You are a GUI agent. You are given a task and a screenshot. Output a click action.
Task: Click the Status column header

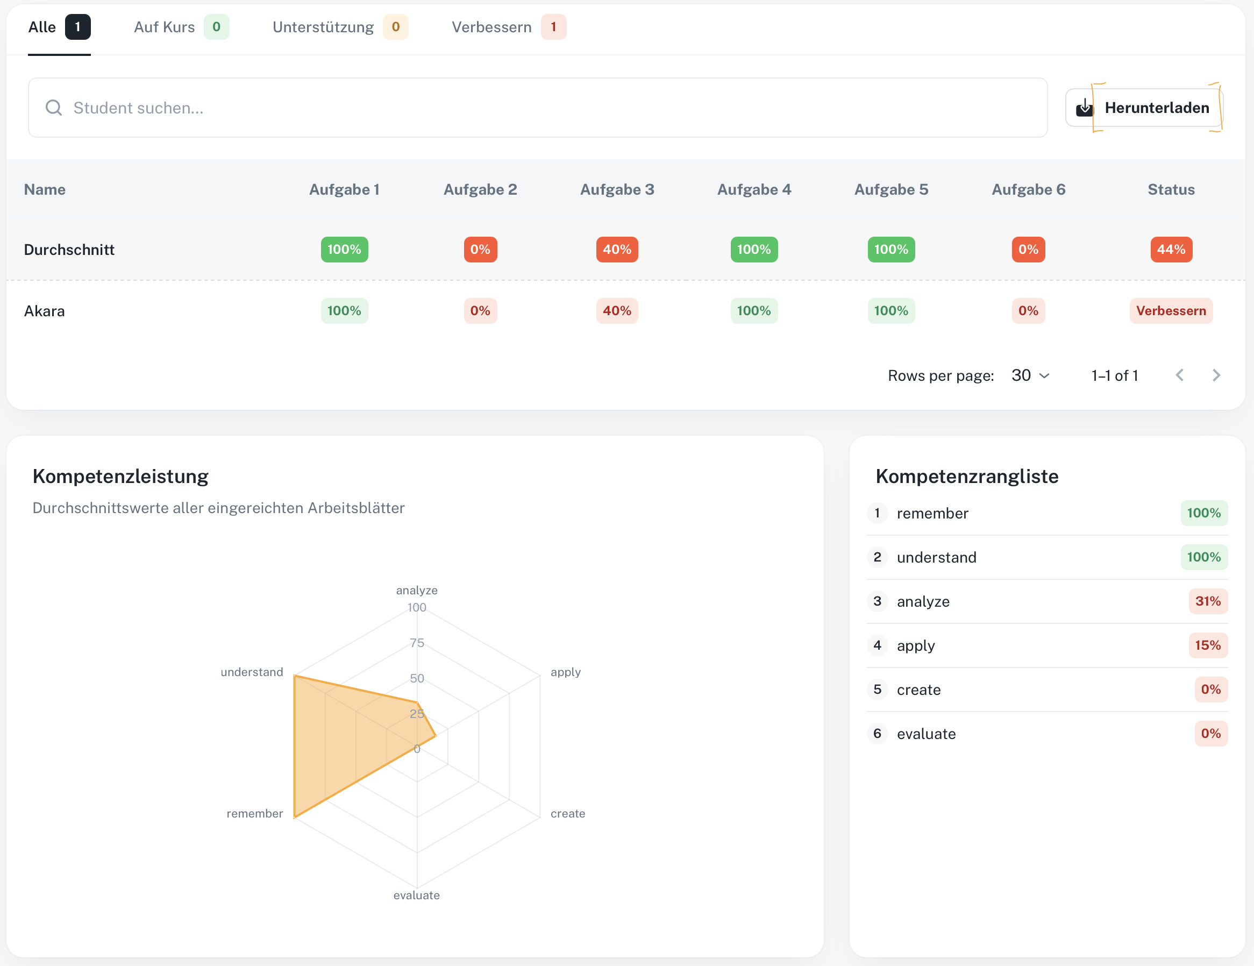click(x=1171, y=189)
